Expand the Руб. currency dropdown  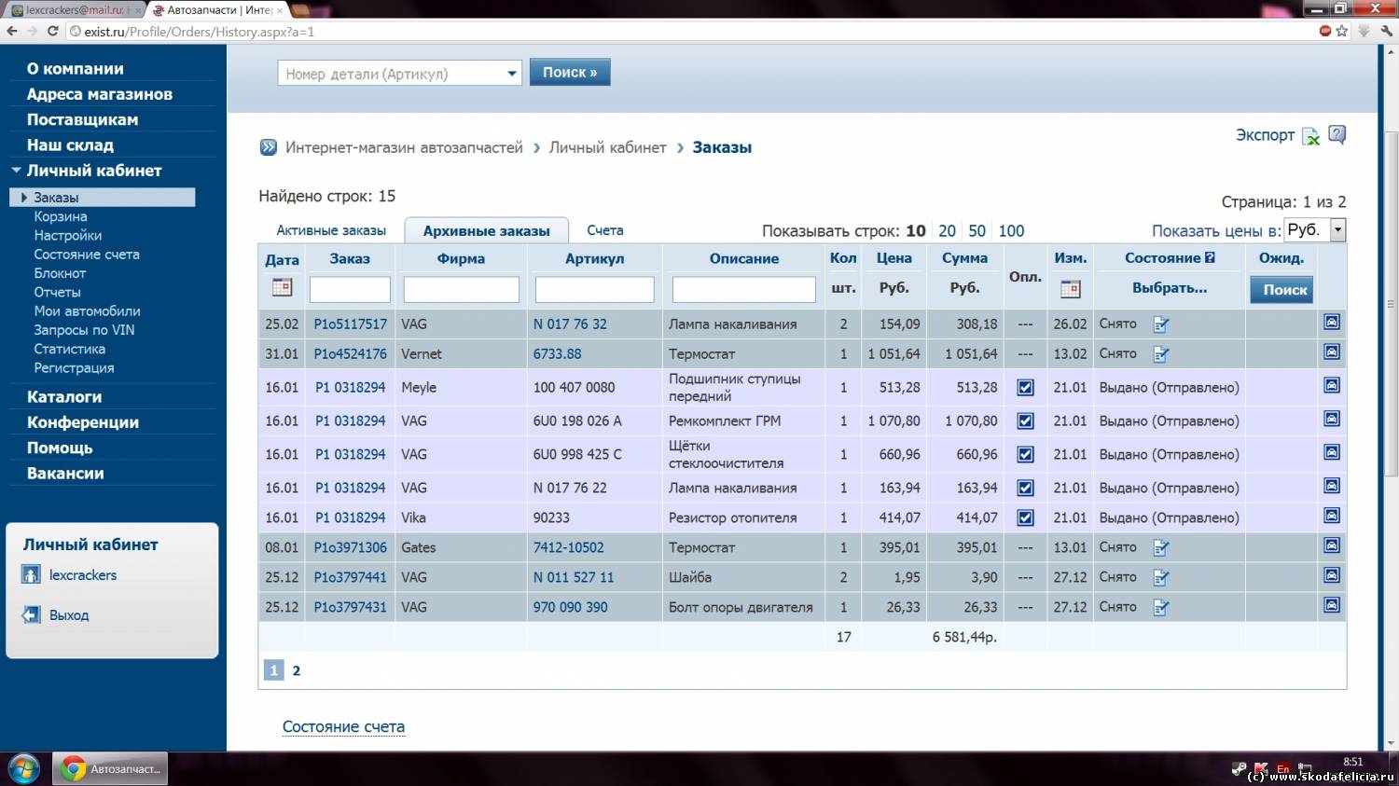pos(1337,229)
